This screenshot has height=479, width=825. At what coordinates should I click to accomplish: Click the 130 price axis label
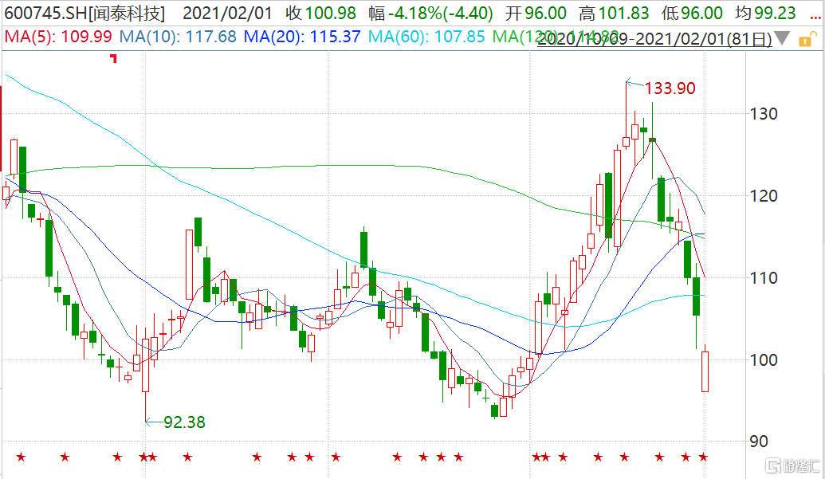click(x=764, y=113)
